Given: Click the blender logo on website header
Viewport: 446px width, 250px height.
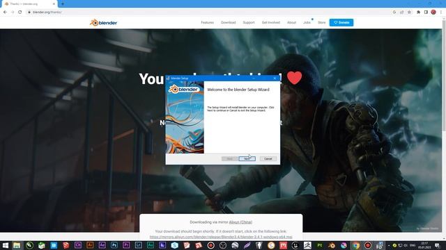Looking at the screenshot, I should click(x=103, y=23).
